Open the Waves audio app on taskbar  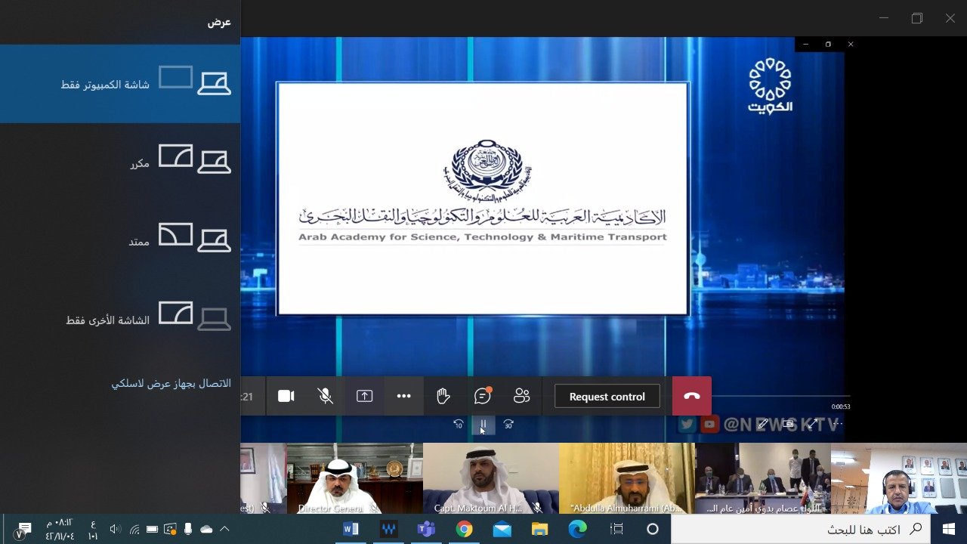(x=389, y=530)
